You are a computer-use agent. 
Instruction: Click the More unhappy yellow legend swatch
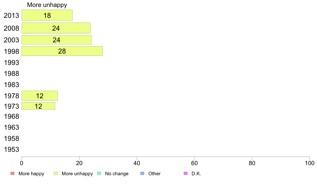tap(56, 173)
